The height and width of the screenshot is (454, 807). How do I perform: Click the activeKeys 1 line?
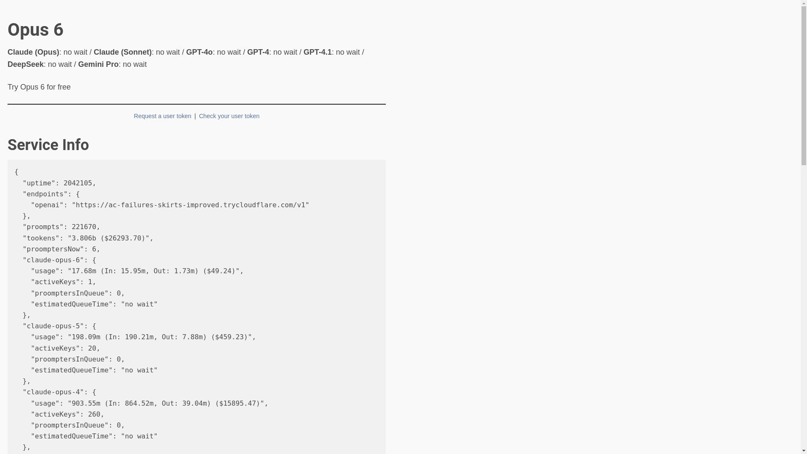coord(63,282)
